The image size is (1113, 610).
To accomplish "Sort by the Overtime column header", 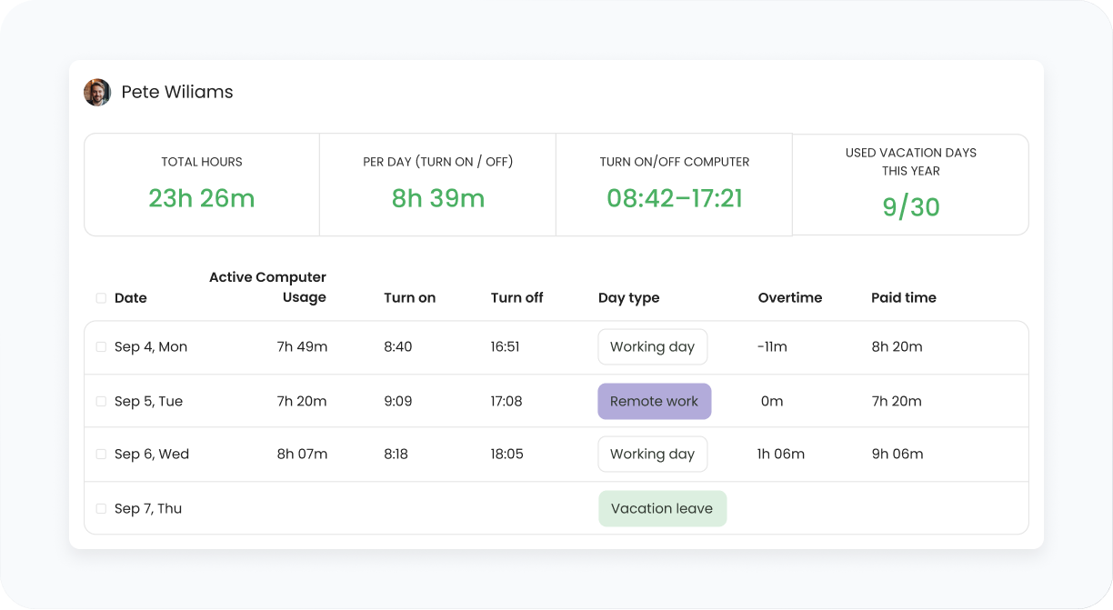I will point(790,297).
